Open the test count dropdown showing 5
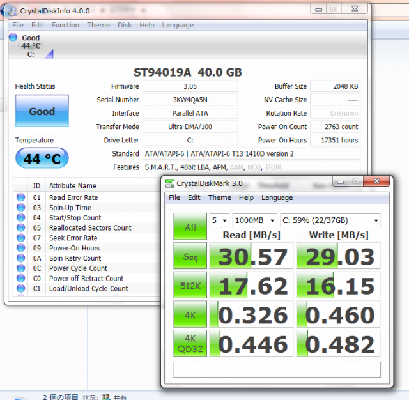409x400 pixels. (x=219, y=220)
